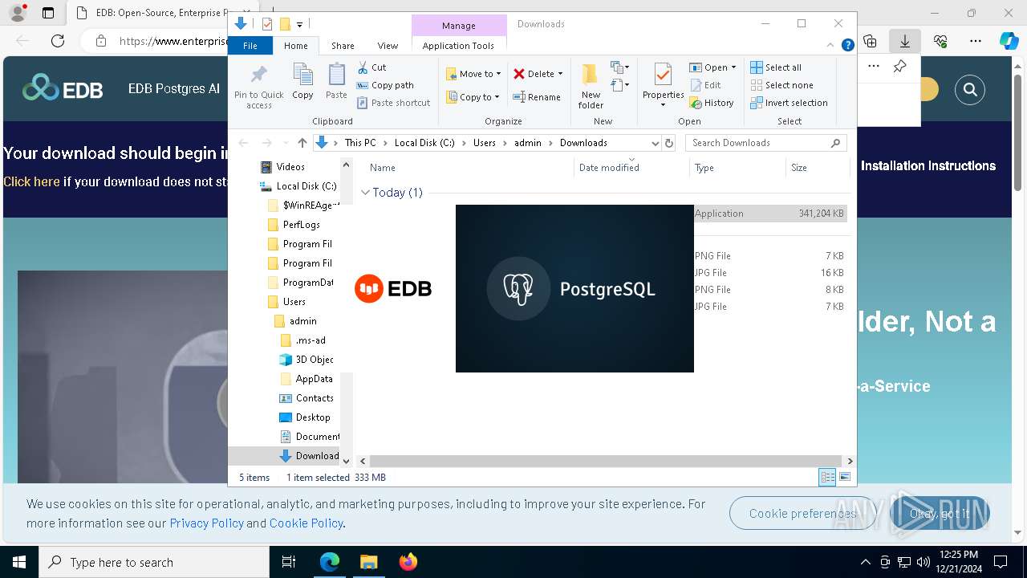Click Installation Instructions on EDB page
Screen dimensions: 1027x578
tap(928, 166)
